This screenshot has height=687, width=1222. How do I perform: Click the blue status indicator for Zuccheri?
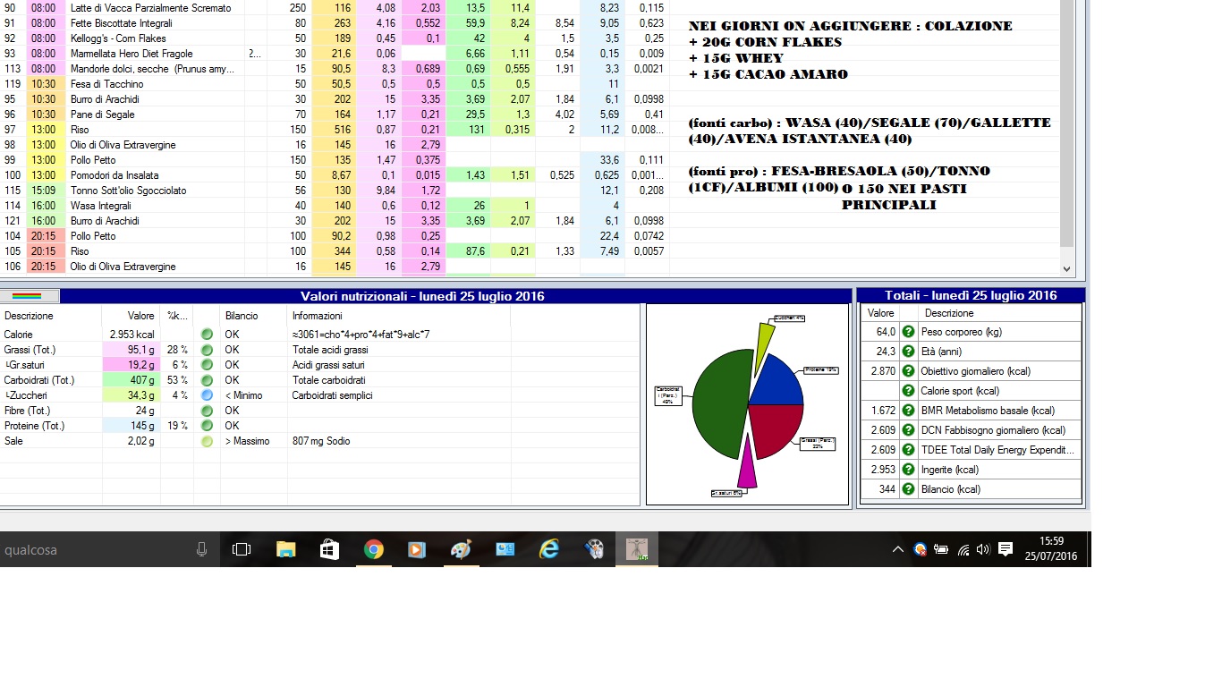click(207, 395)
